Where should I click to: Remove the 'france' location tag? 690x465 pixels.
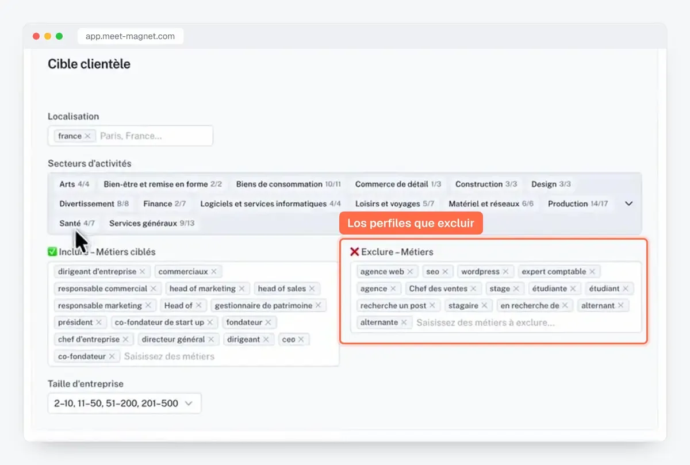pos(87,136)
